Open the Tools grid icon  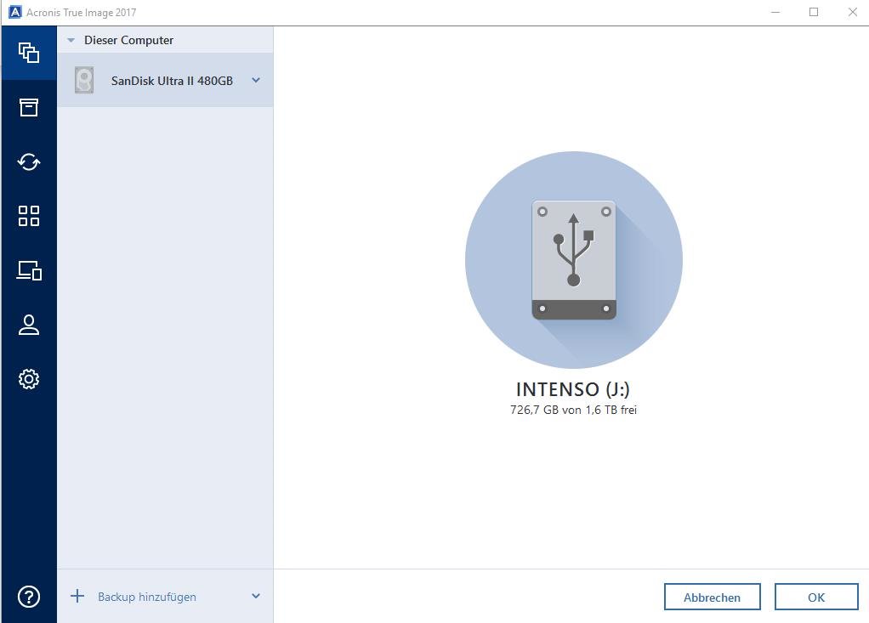coord(29,216)
